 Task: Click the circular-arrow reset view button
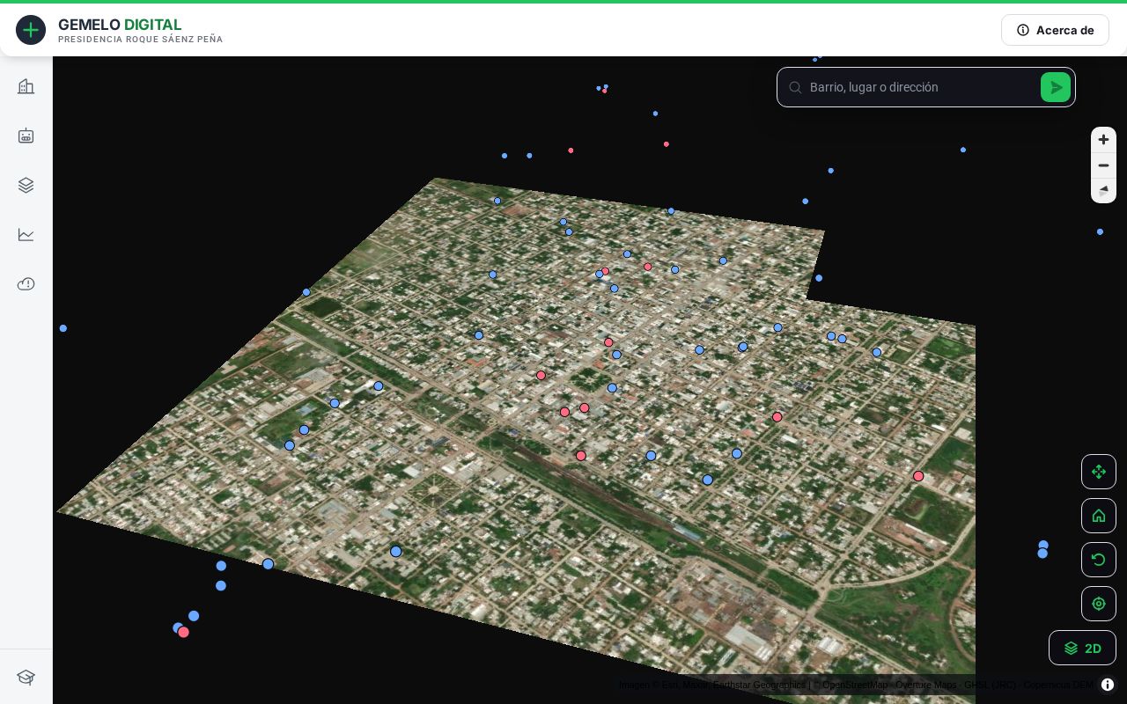click(x=1099, y=560)
